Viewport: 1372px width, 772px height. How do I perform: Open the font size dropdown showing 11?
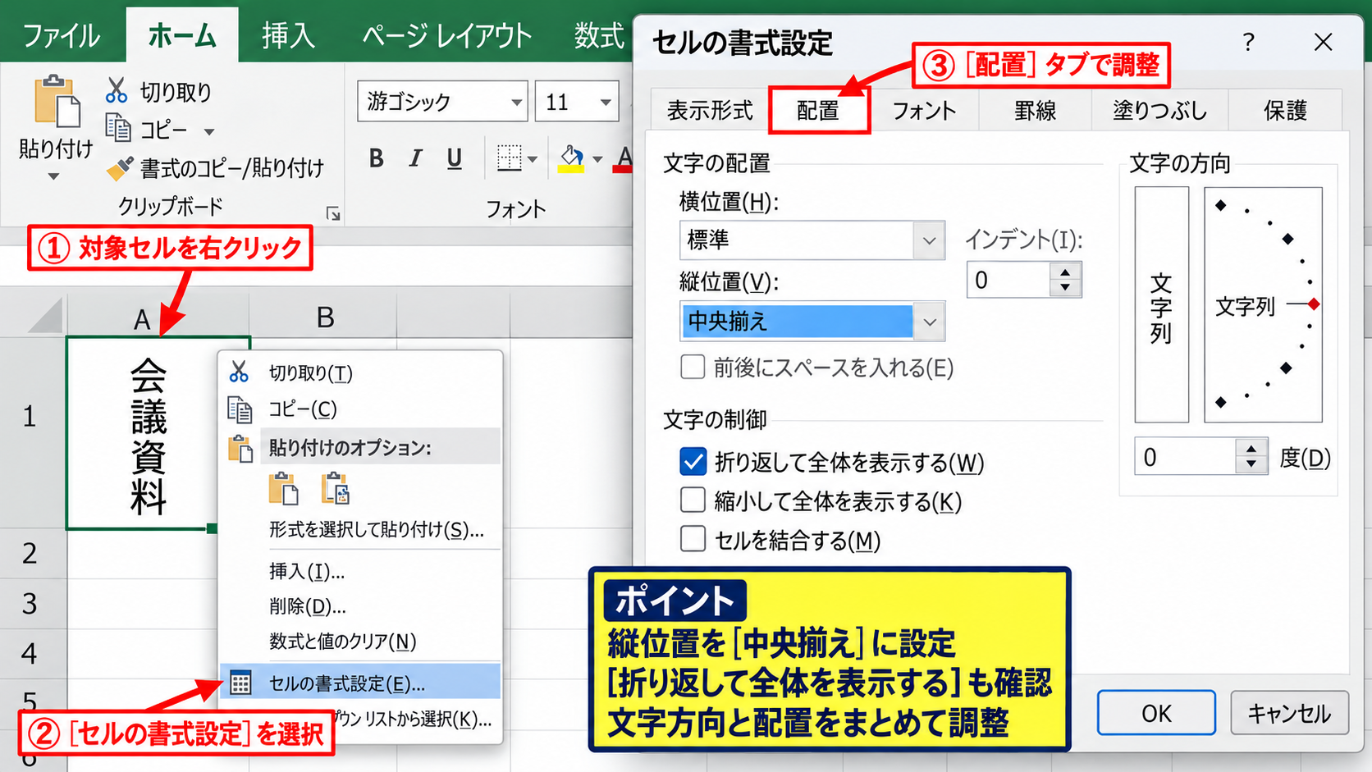click(x=606, y=103)
